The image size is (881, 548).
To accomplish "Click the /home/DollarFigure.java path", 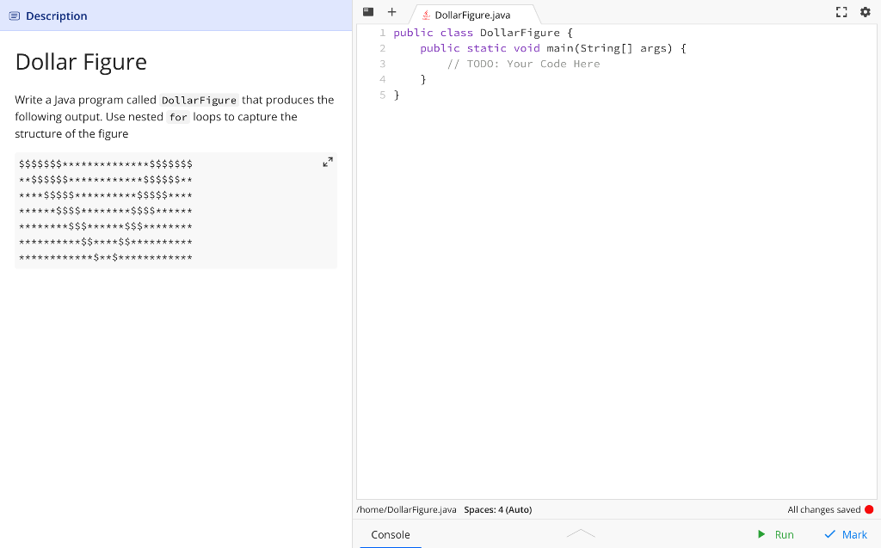I will [406, 510].
